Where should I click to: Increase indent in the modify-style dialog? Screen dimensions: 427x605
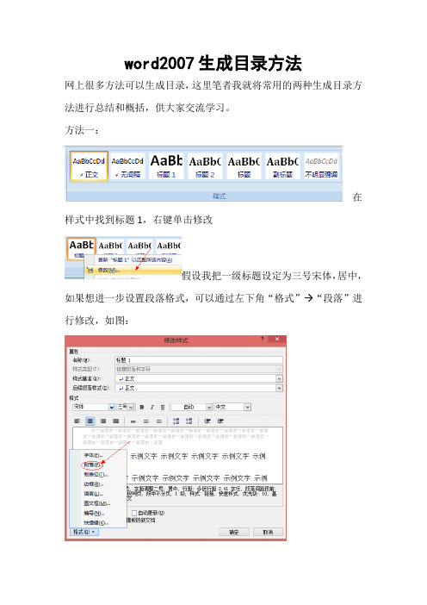tap(220, 421)
